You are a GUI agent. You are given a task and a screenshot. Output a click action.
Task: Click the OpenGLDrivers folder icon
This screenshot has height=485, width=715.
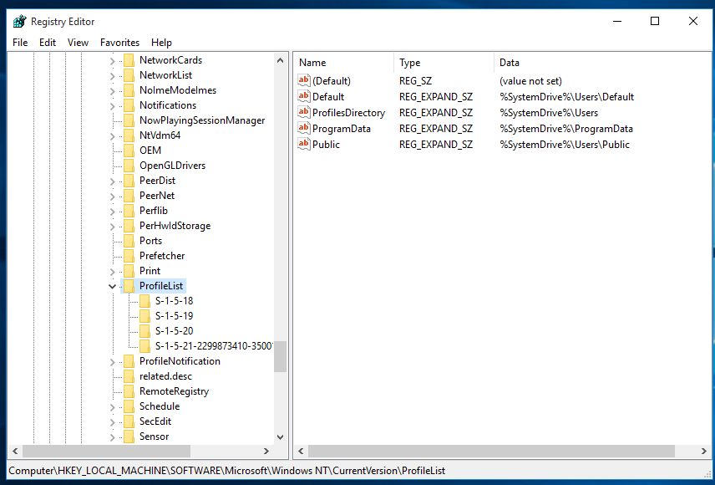pos(129,166)
